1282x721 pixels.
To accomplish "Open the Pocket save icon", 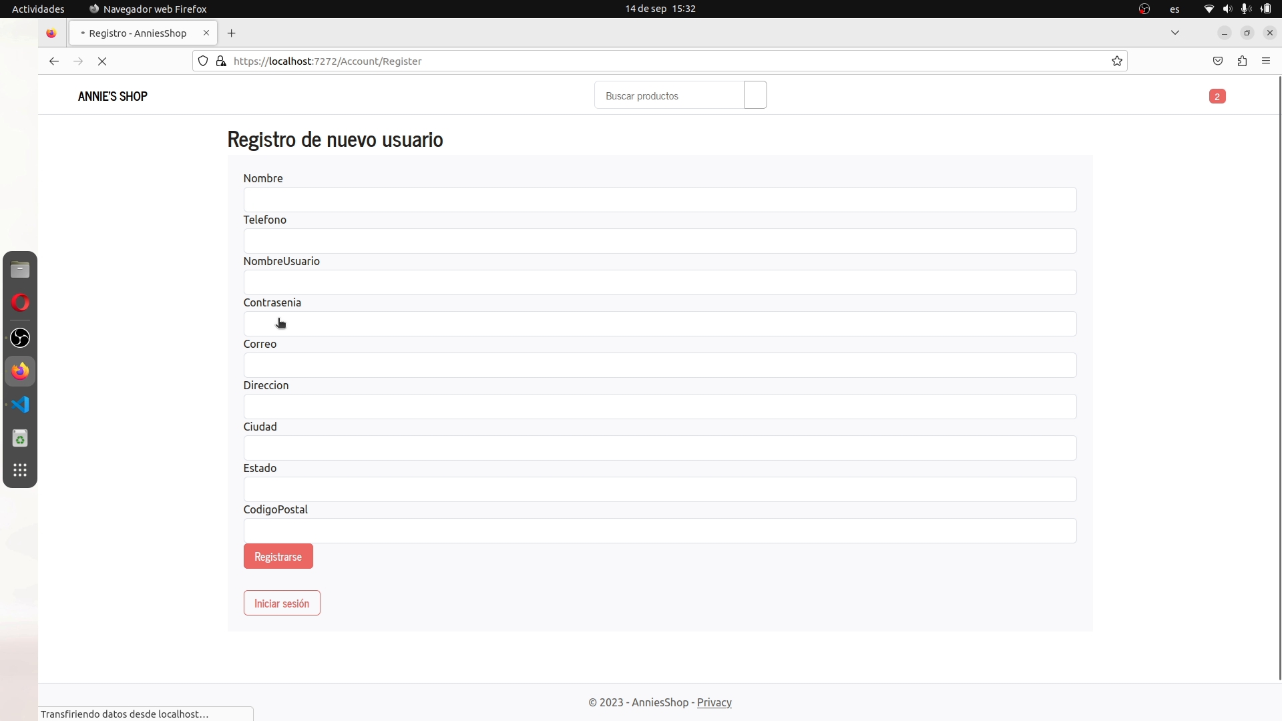I will (1218, 61).
